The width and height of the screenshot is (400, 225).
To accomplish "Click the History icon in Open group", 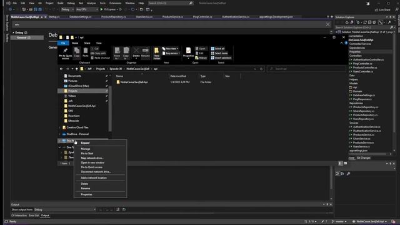I will pyautogui.click(x=201, y=58).
